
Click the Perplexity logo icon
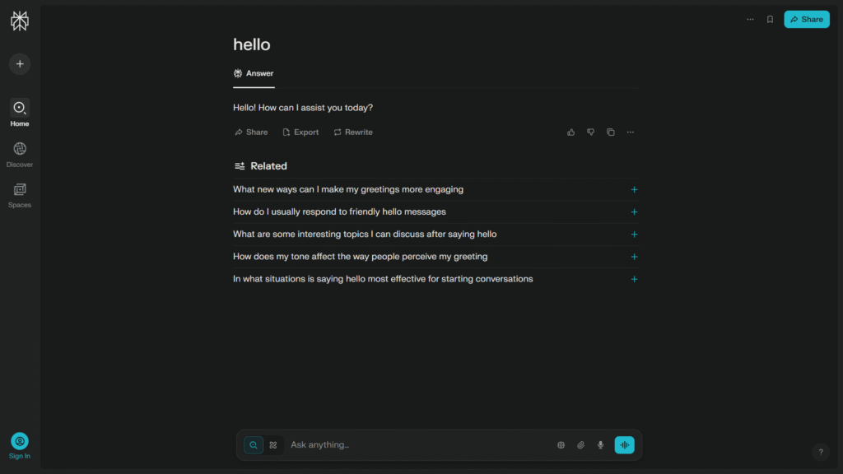coord(20,21)
